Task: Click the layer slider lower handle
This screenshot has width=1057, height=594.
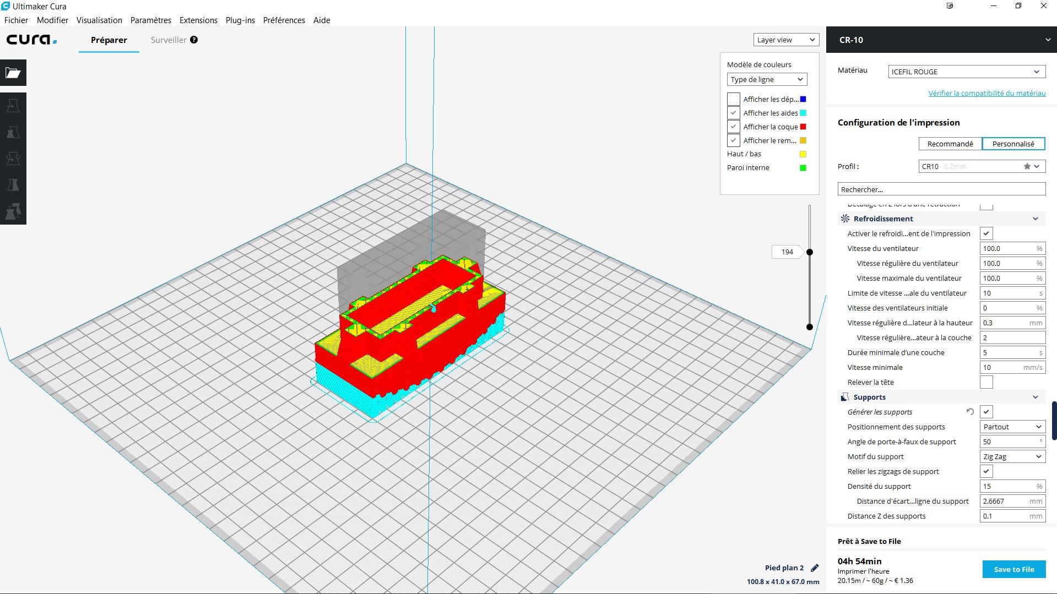Action: pyautogui.click(x=809, y=326)
